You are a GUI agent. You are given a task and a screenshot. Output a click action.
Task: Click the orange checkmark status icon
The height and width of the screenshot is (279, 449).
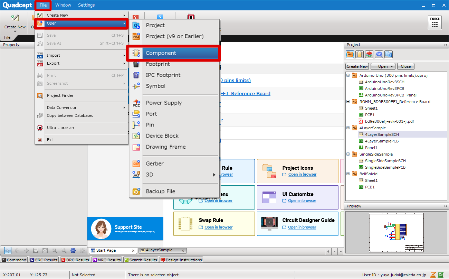(x=433, y=275)
